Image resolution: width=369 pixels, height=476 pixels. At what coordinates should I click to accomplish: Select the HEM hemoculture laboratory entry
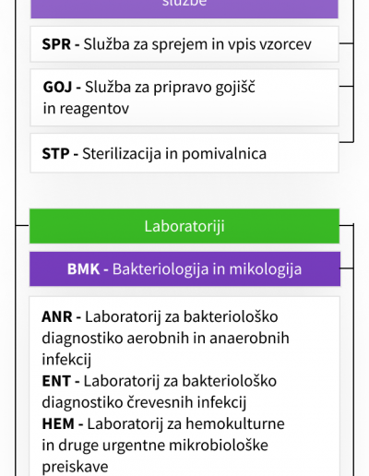tap(163, 445)
